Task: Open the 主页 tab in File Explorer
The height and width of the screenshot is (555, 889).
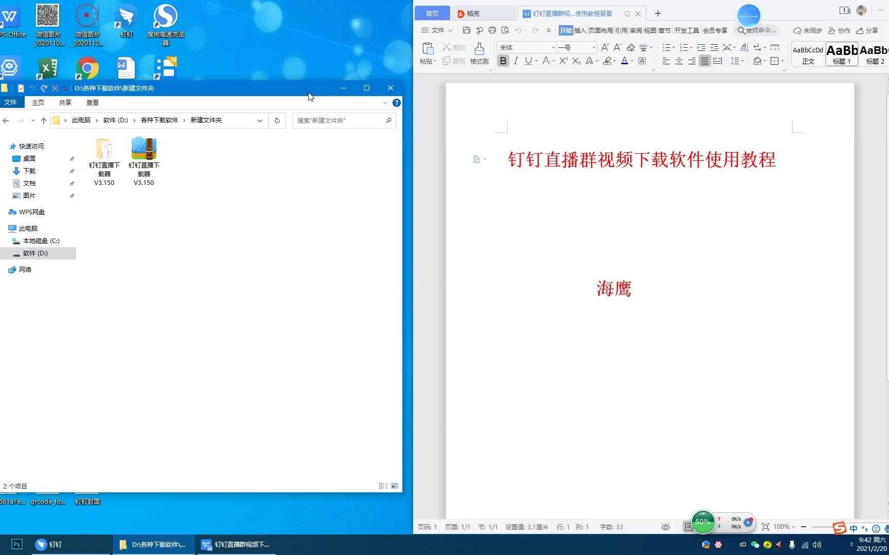Action: point(38,103)
